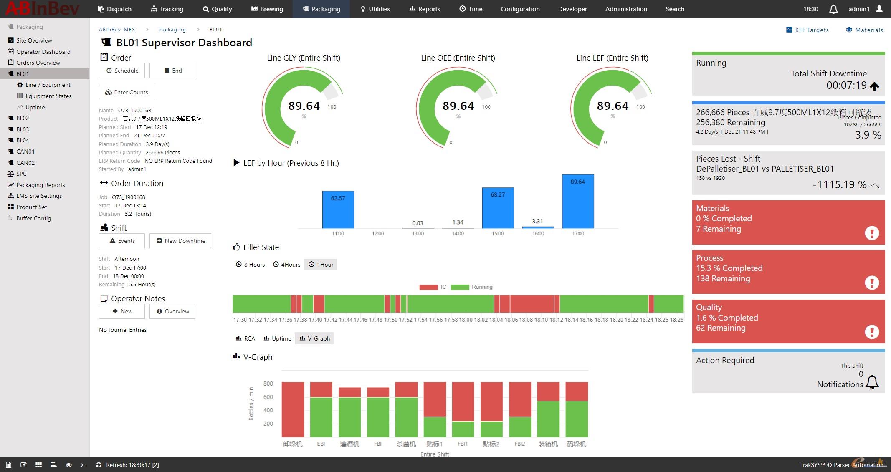Screen dimensions: 891x472
Task: Click the table grid icon in status bar
Action: (38, 464)
